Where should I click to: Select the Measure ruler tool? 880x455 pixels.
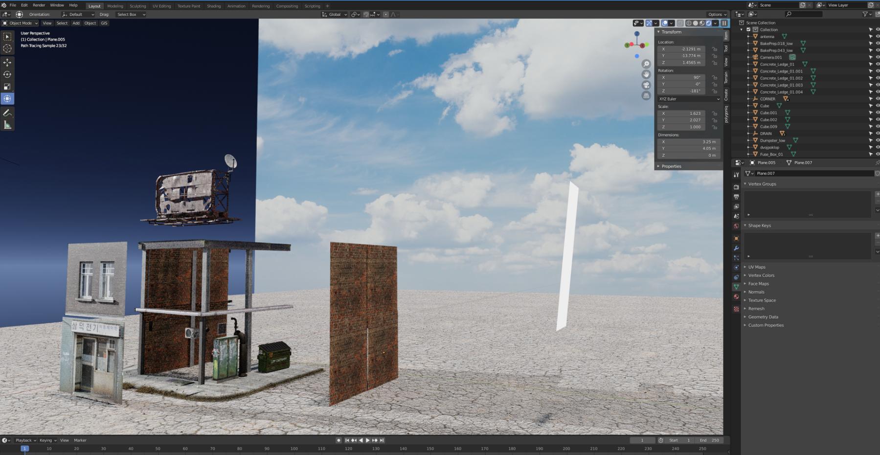click(x=7, y=125)
